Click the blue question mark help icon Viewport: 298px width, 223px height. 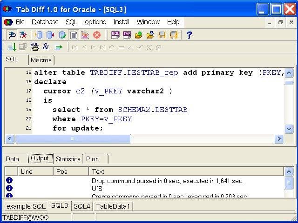click(189, 35)
